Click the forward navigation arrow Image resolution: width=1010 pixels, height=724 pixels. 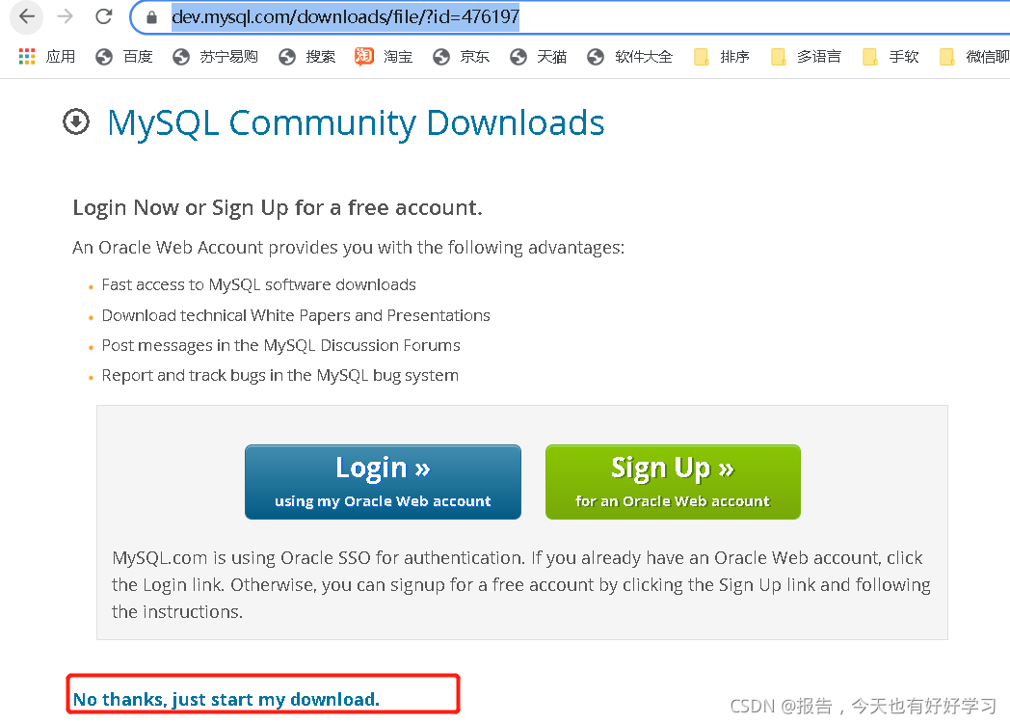pos(64,17)
